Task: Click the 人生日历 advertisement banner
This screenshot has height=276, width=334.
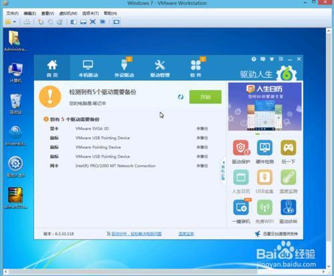Action: pos(265,106)
